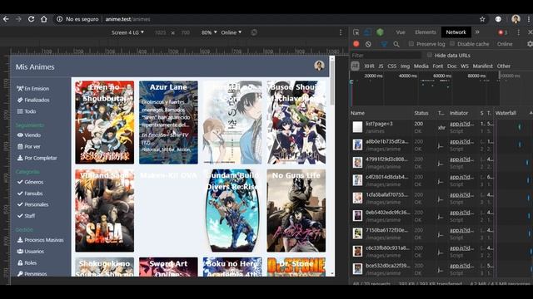Sort by the Waterfall column arrow
Image resolution: width=533 pixels, height=299 pixels.
click(531, 113)
